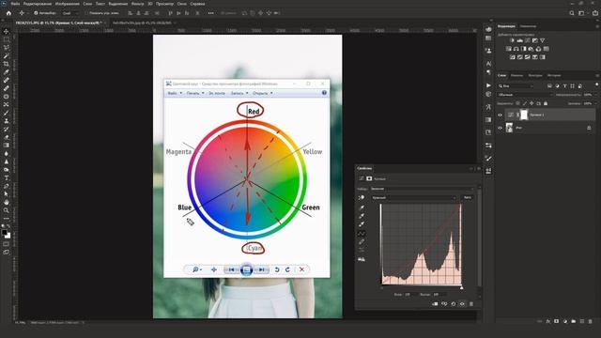The height and width of the screenshot is (338, 601).
Task: Switch to the Channels tab
Action: pos(516,75)
